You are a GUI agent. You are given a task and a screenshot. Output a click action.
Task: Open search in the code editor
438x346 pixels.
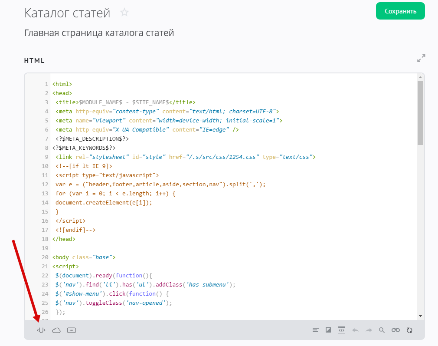(x=382, y=330)
